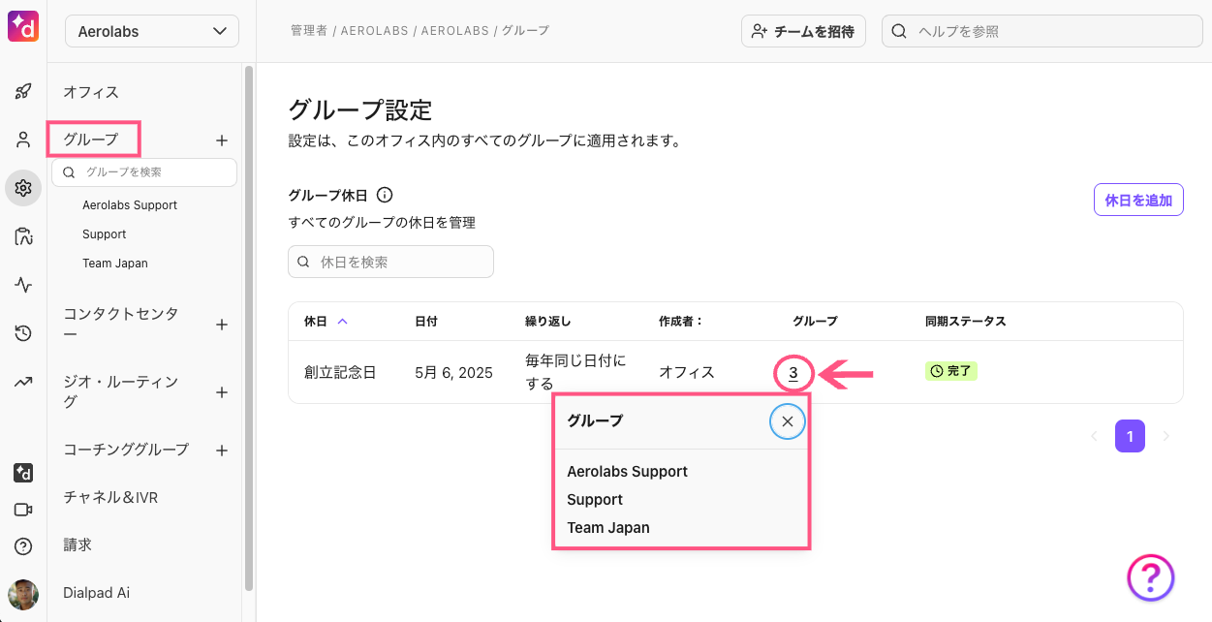1212x622 pixels.
Task: Open the activity pulse icon in sidebar
Action: tap(23, 285)
